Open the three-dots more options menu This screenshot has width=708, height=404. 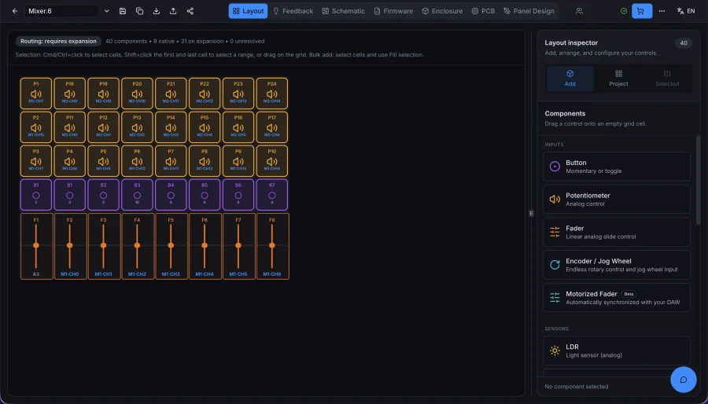tap(662, 11)
